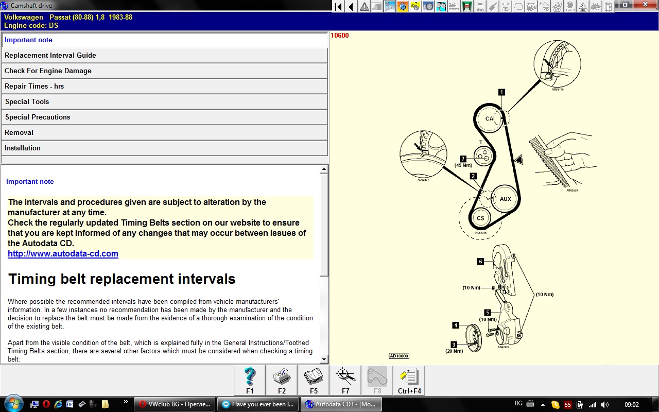Click the last grey toolbar icon before window controls
Screen dimensions: 659x412
pyautogui.click(x=609, y=7)
